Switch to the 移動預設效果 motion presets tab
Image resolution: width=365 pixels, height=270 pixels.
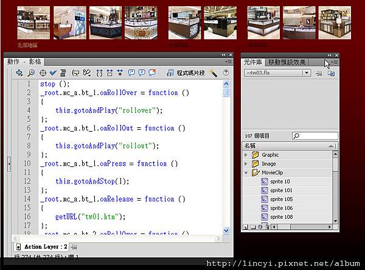[x=287, y=62]
